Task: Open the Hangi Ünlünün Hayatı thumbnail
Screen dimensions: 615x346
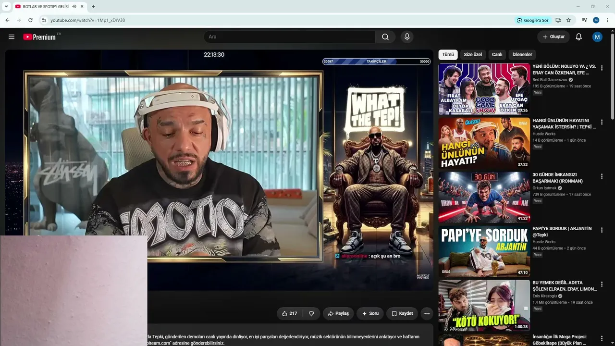Action: click(x=484, y=143)
